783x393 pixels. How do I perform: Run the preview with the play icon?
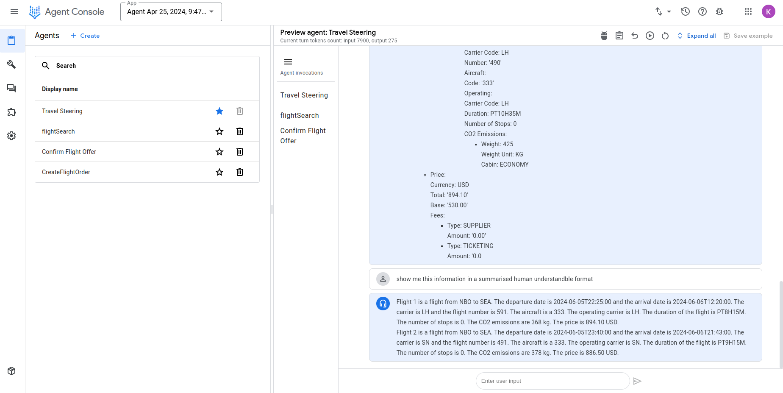click(650, 36)
